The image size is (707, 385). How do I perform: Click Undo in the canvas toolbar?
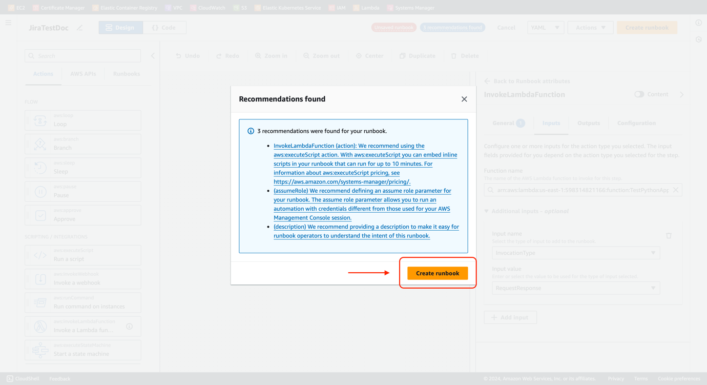[x=188, y=56]
